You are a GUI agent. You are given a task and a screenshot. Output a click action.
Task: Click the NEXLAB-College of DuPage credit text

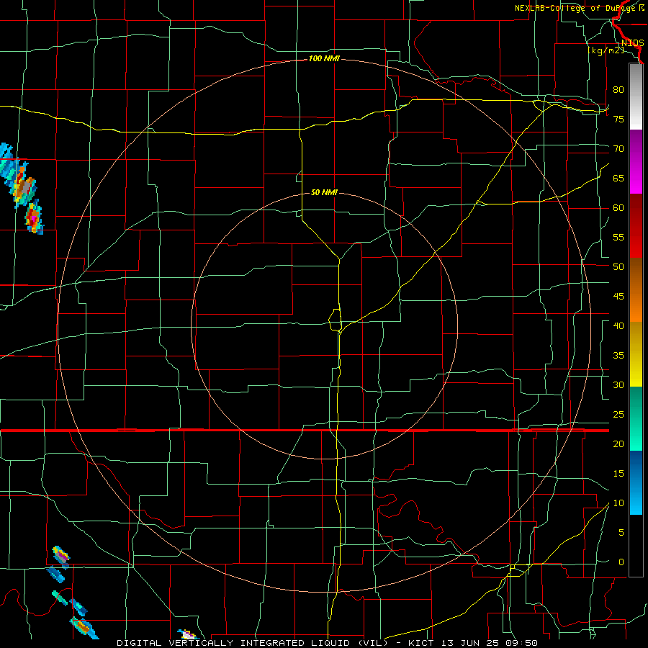point(575,8)
